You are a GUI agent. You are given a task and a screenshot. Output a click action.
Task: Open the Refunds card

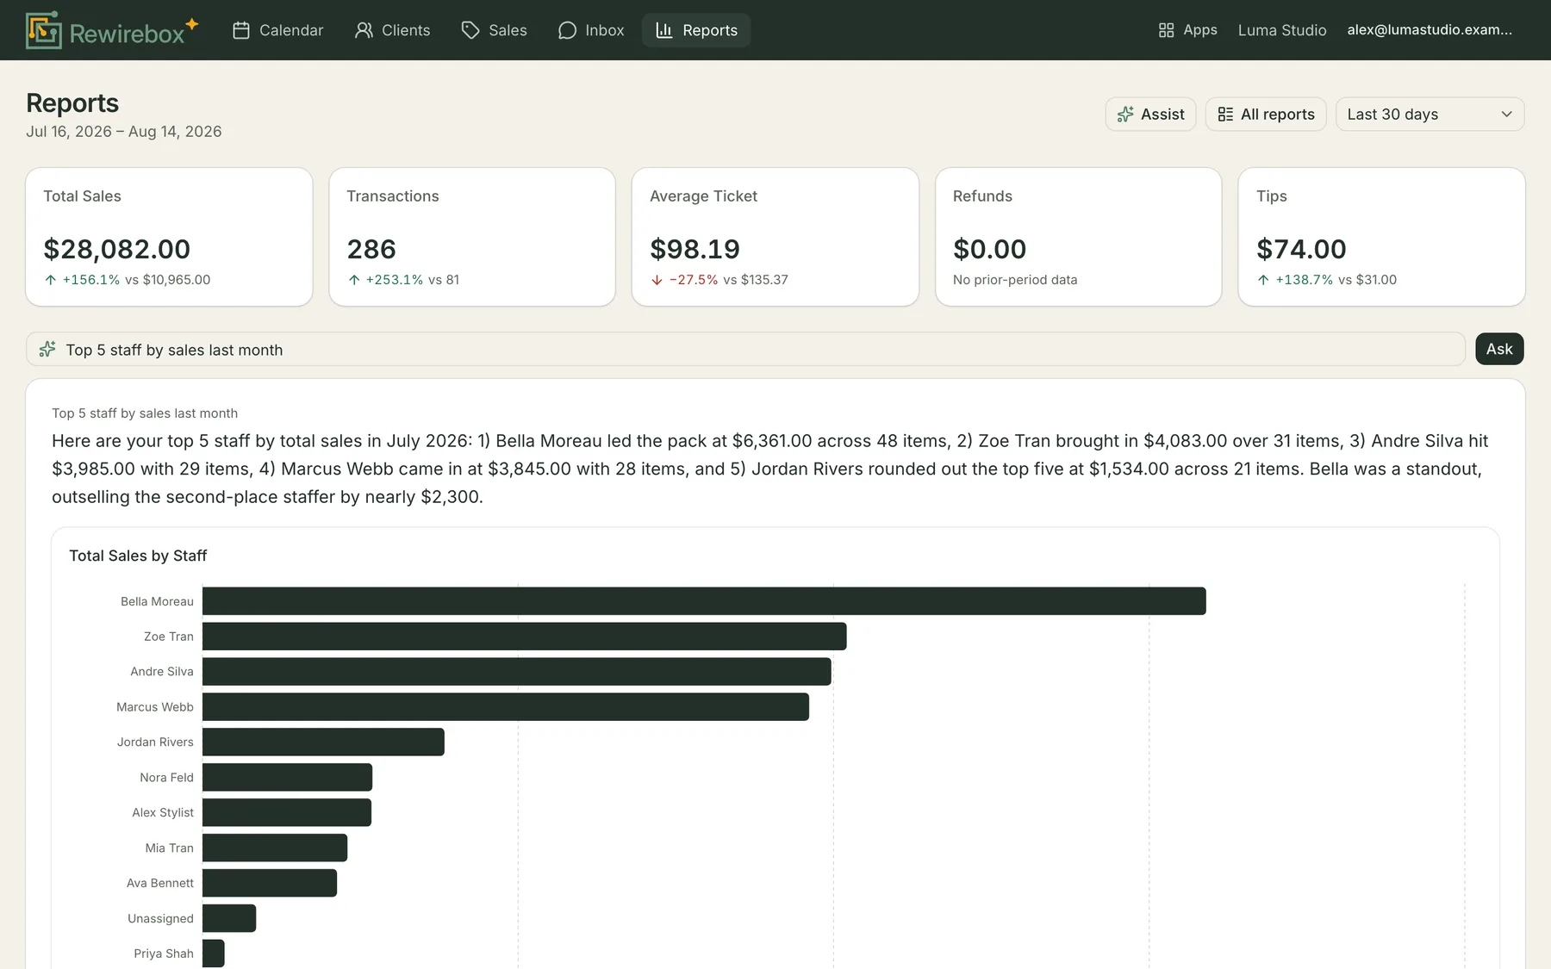coord(1079,237)
